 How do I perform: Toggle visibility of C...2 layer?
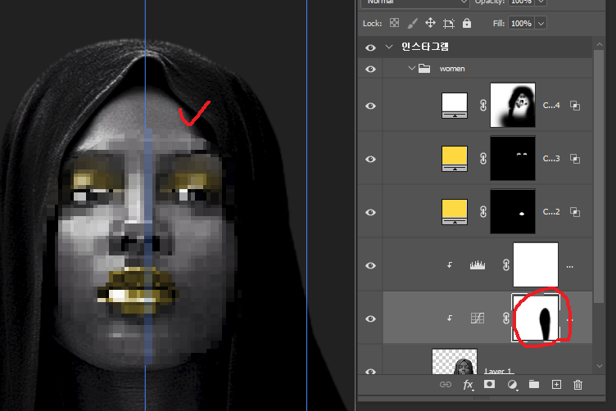pyautogui.click(x=370, y=212)
